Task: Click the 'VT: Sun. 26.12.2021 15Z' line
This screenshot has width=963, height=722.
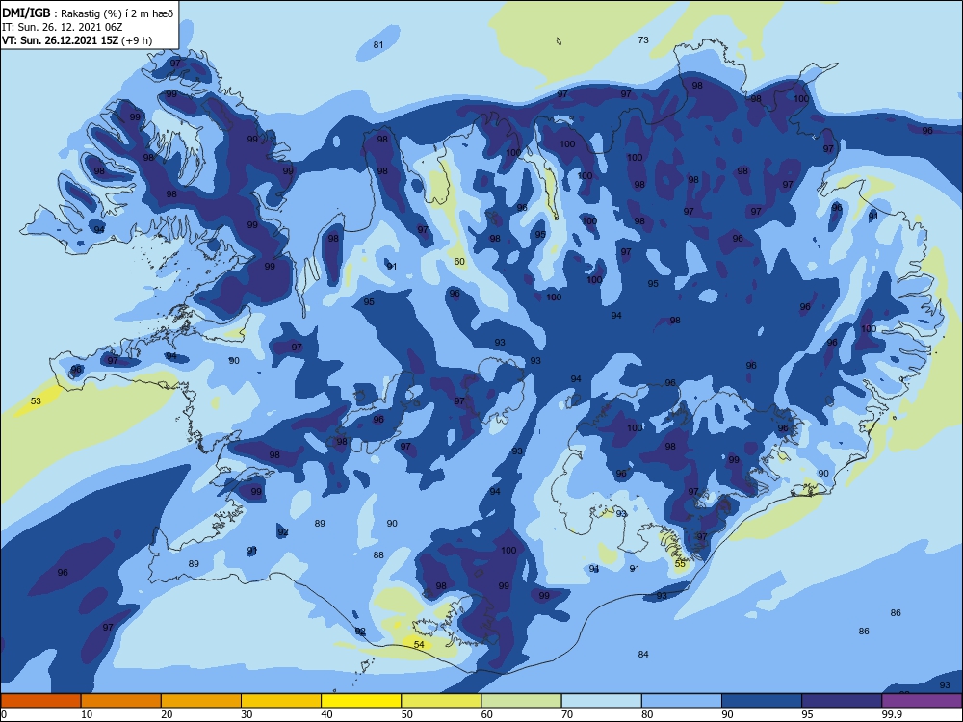Action: (x=60, y=40)
